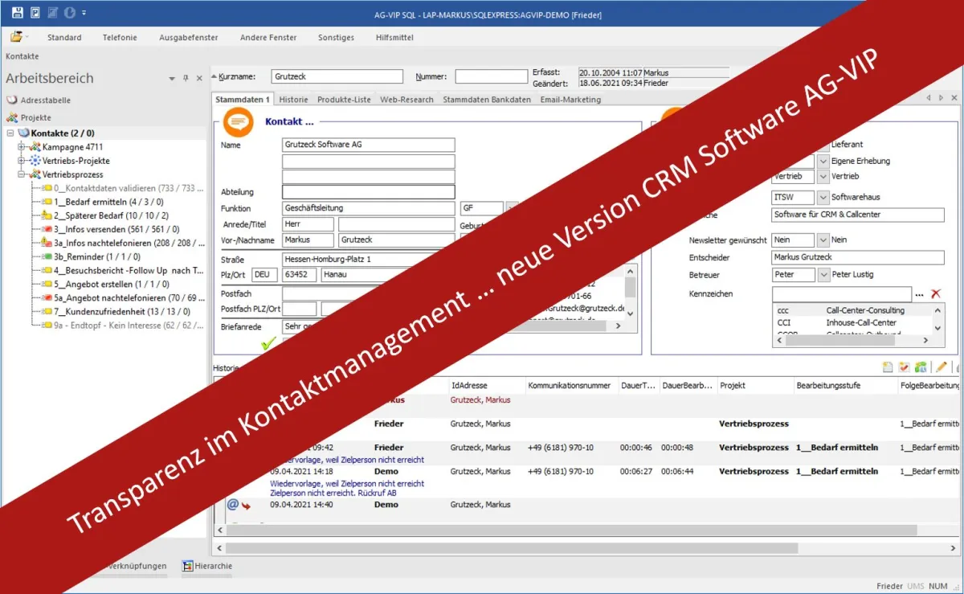Image resolution: width=964 pixels, height=594 pixels.
Task: Click the green checkmark icon below Briefanrede
Action: click(x=269, y=343)
